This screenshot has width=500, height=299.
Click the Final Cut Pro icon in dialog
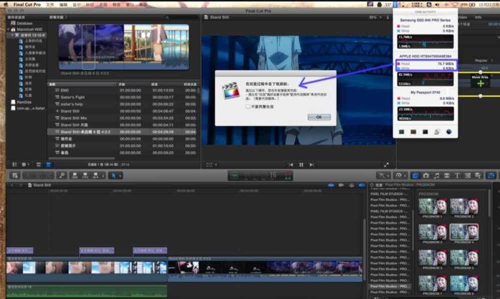231,90
